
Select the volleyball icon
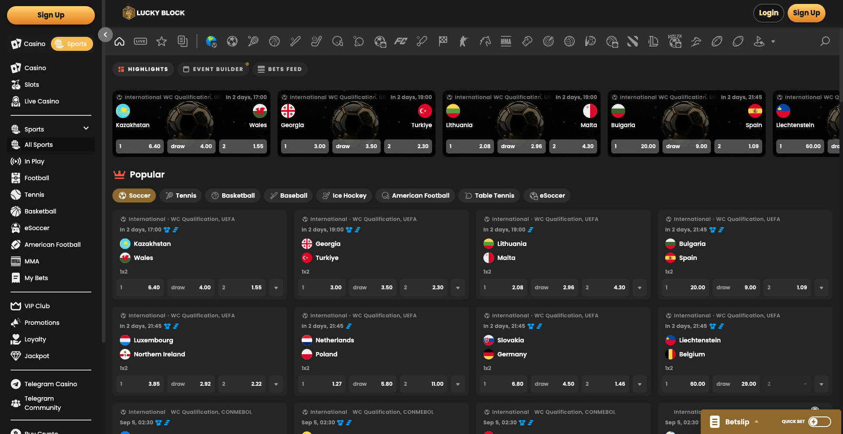coord(569,42)
